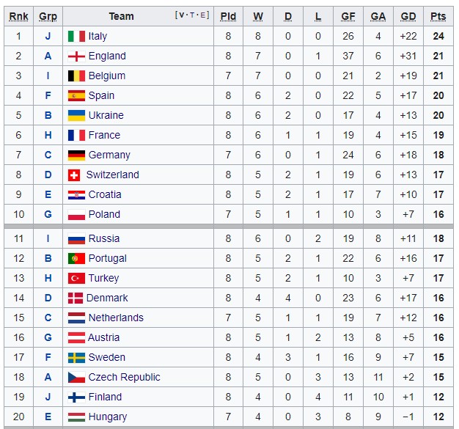The width and height of the screenshot is (459, 429).
Task: Open the Spain team link
Action: pyautogui.click(x=101, y=95)
